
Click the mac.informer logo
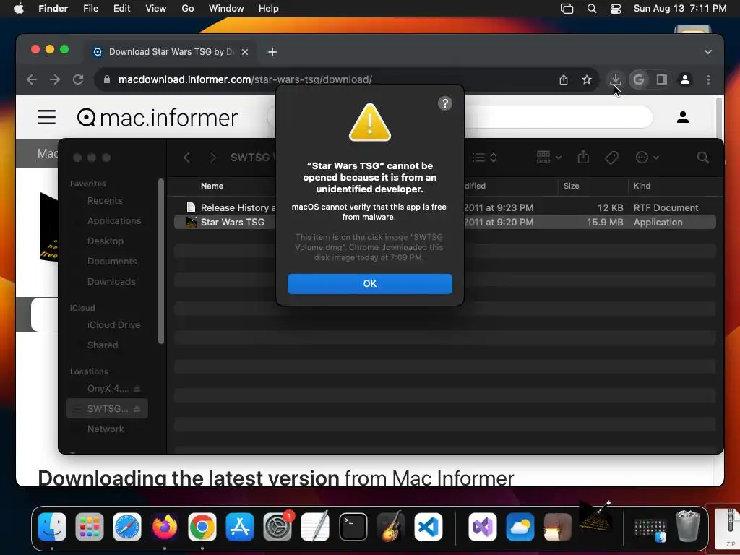[x=157, y=118]
